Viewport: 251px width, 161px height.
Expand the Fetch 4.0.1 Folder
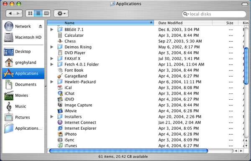(52, 65)
